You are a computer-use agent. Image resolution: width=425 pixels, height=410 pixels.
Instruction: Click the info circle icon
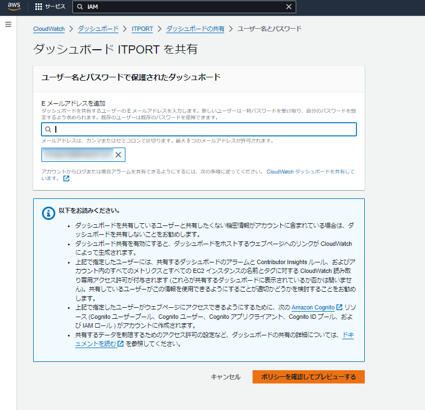[49, 213]
